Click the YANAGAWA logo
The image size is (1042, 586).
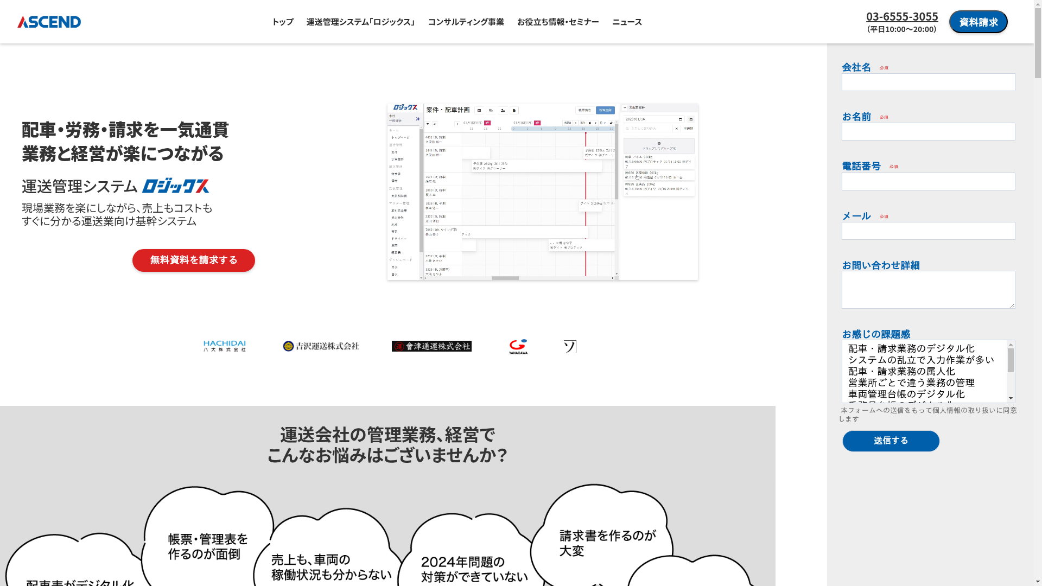click(518, 347)
